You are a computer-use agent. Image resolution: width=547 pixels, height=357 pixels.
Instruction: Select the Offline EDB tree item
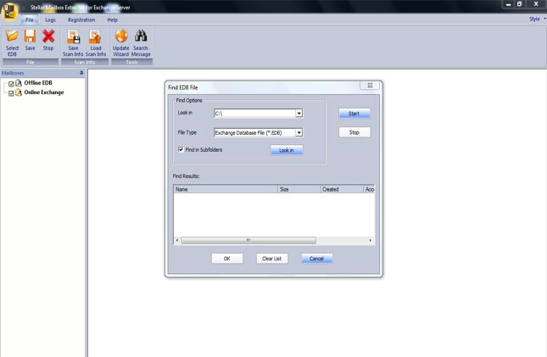point(38,83)
